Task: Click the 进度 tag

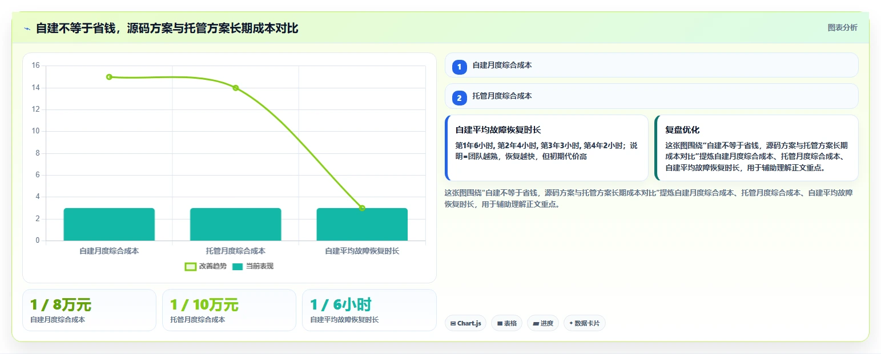Action: tap(543, 323)
